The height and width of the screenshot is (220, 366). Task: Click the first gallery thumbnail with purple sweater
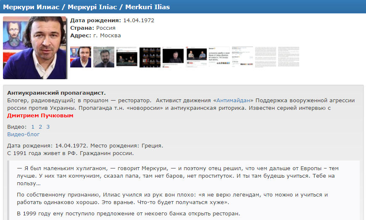coord(81,57)
